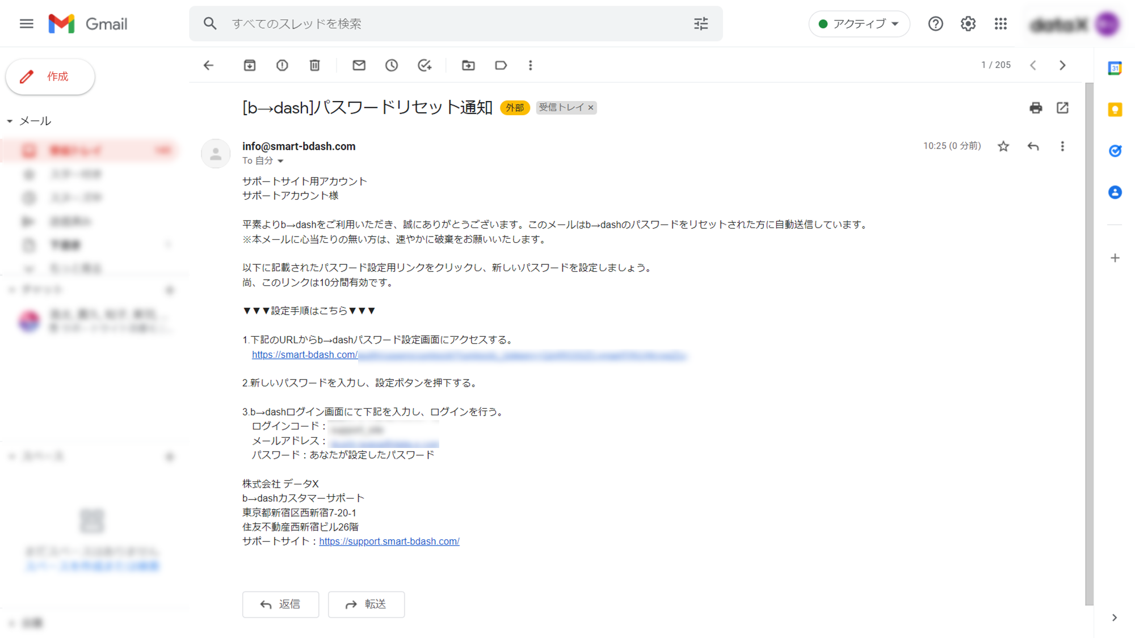Report this email as spam

coord(282,65)
